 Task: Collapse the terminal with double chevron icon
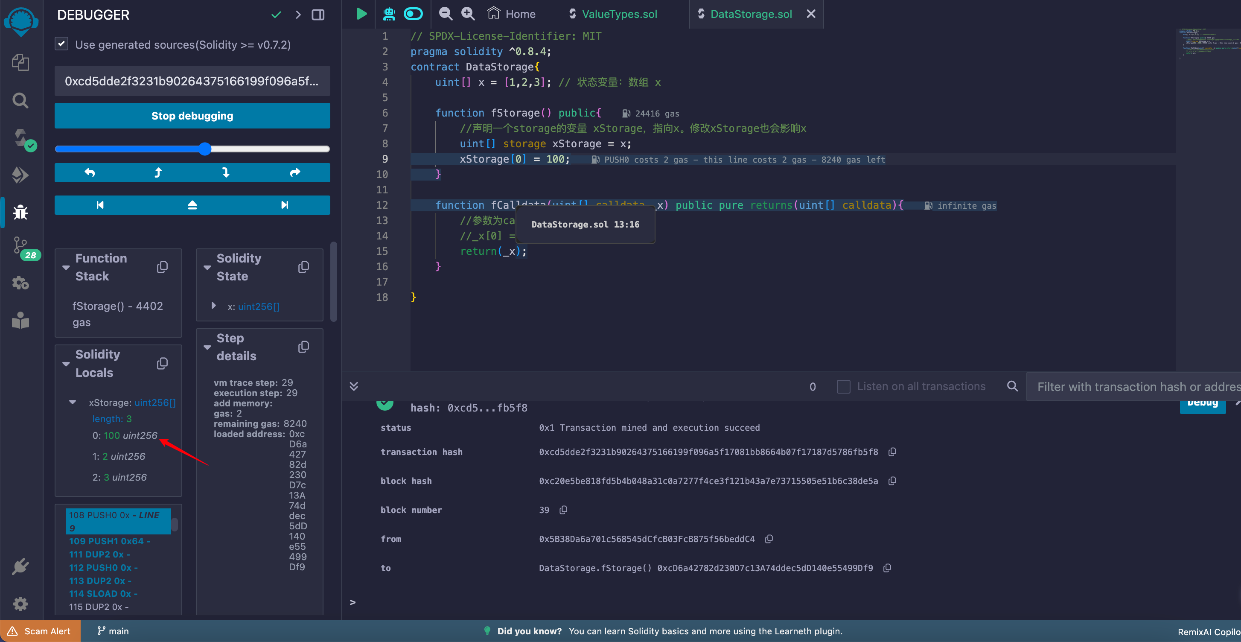[x=354, y=386]
